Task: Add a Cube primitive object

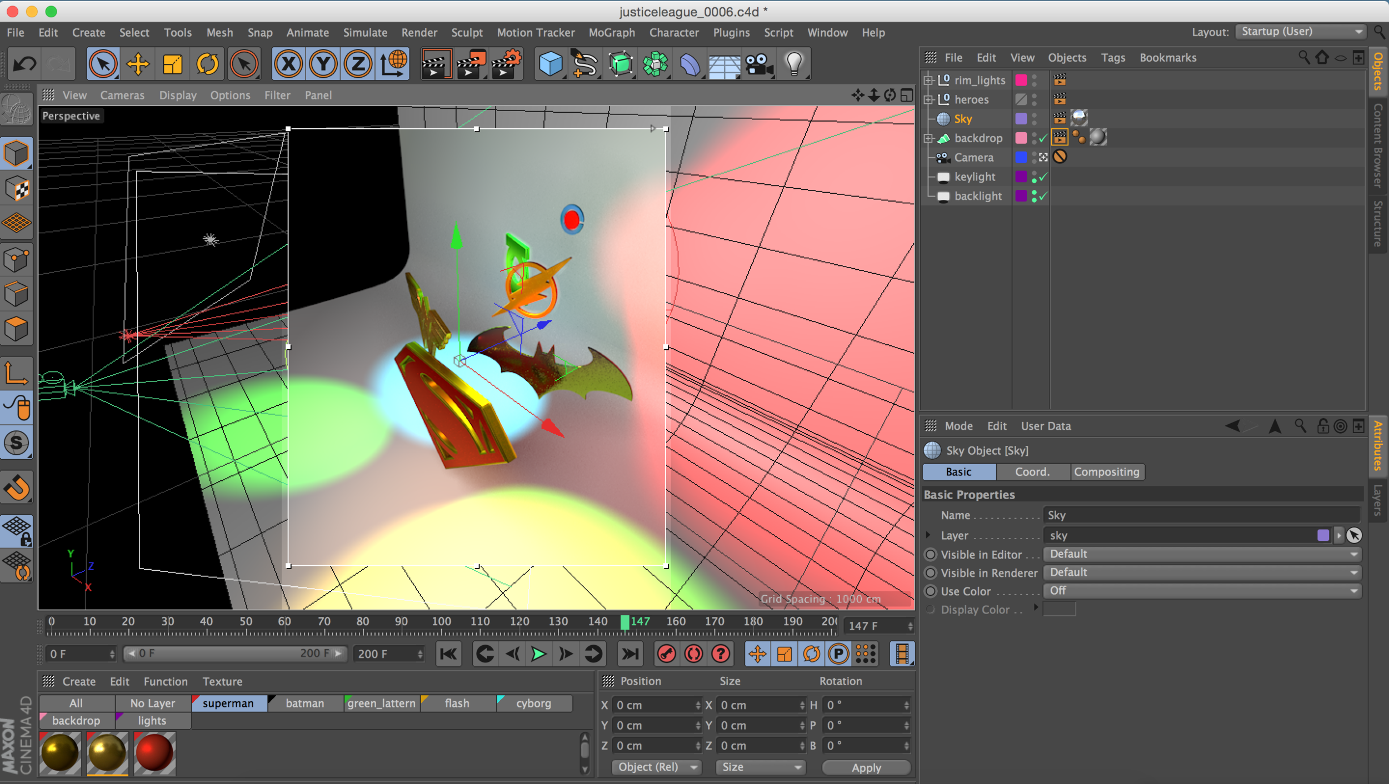Action: (x=551, y=64)
